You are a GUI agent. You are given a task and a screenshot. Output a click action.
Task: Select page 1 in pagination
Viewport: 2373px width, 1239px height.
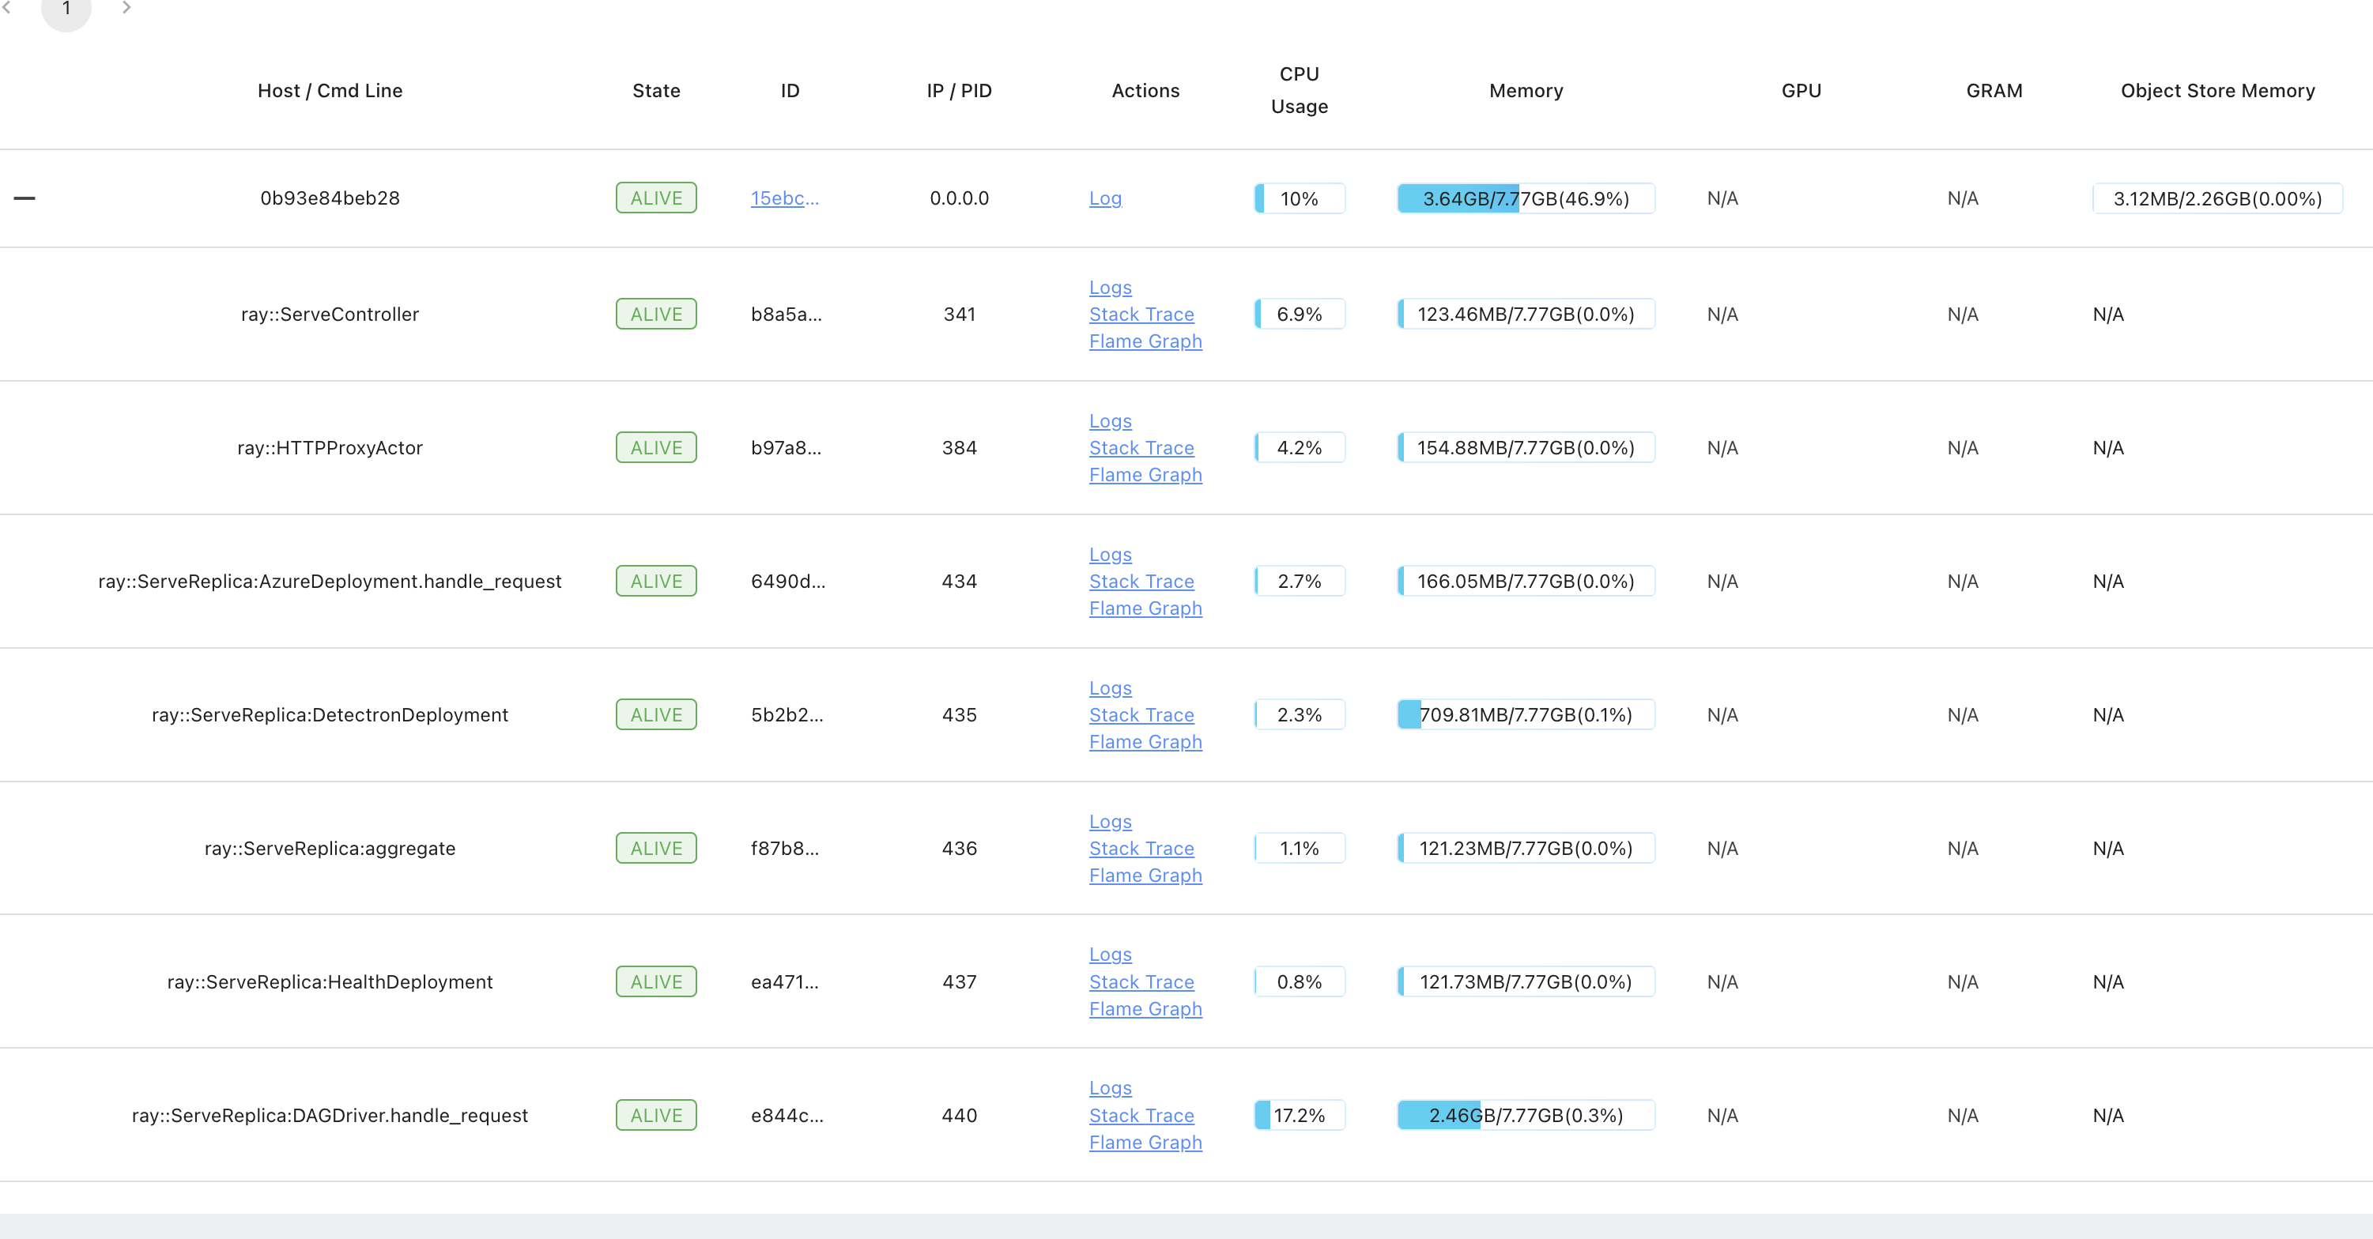pyautogui.click(x=66, y=9)
